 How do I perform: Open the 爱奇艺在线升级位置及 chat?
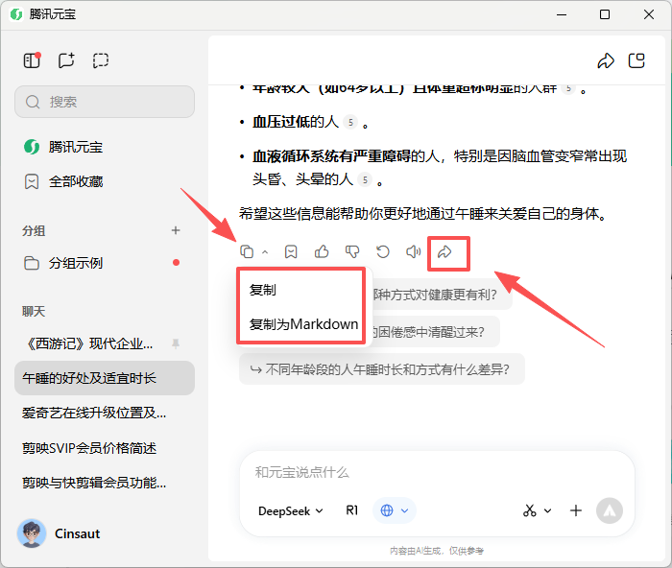tap(94, 413)
